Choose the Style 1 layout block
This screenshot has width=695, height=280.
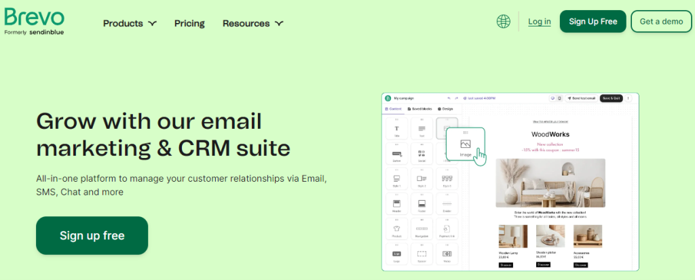(x=396, y=179)
